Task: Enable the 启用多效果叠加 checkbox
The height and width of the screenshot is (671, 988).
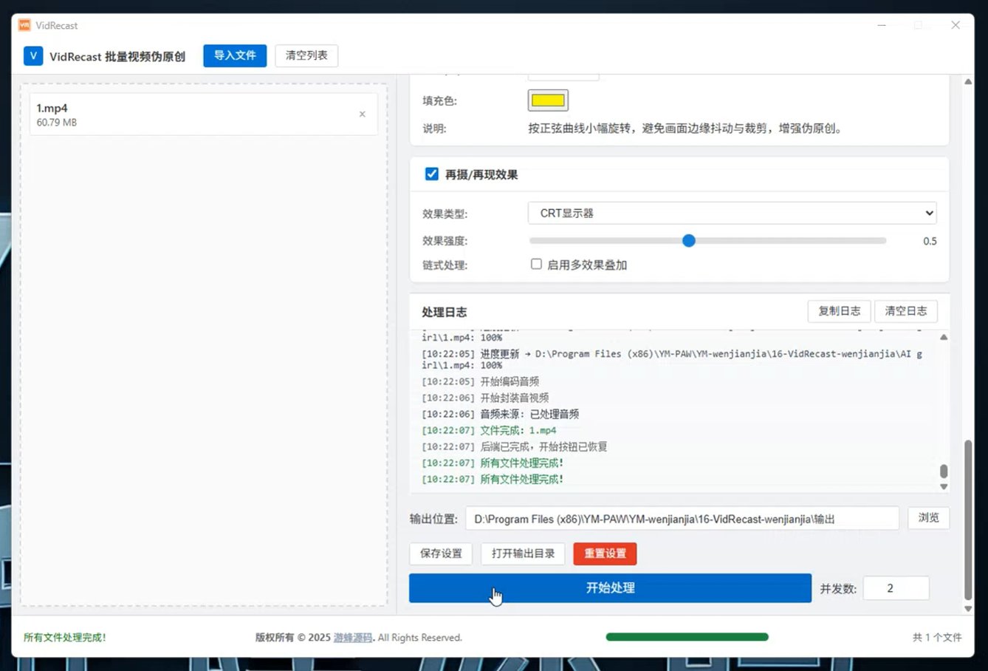Action: pyautogui.click(x=536, y=264)
